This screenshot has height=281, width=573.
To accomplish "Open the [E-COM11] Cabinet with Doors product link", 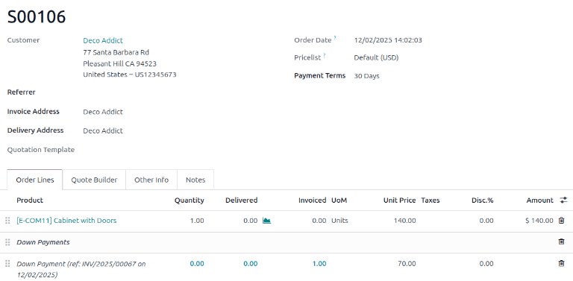I will pyautogui.click(x=66, y=221).
